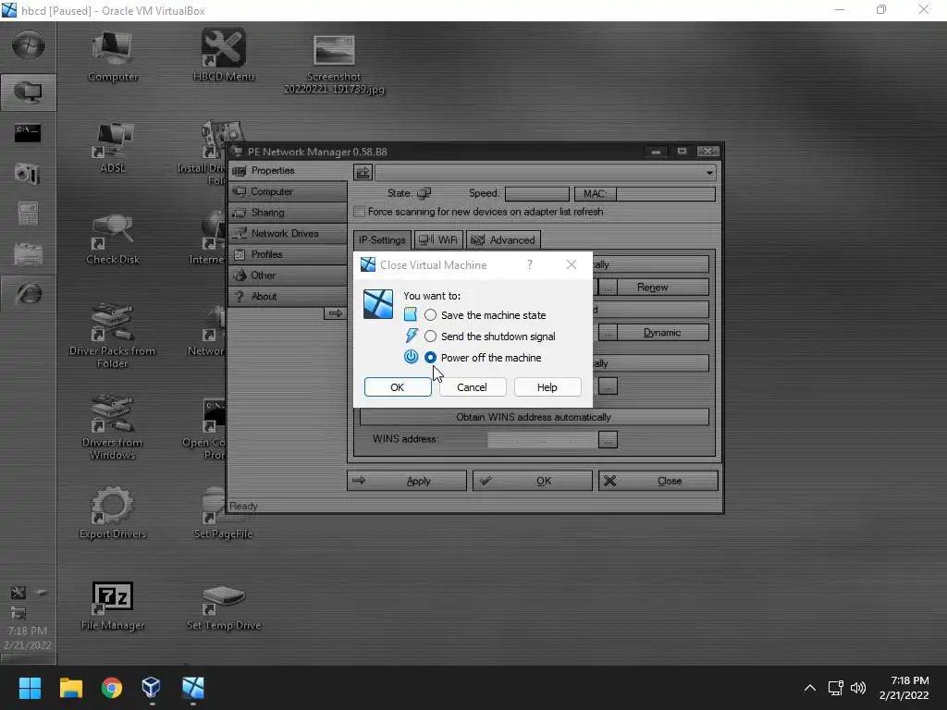
Task: Click volume icon in host system tray
Action: [858, 688]
